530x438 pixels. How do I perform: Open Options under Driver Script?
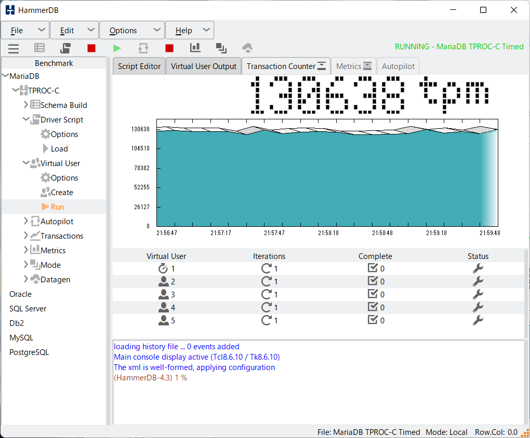click(64, 134)
